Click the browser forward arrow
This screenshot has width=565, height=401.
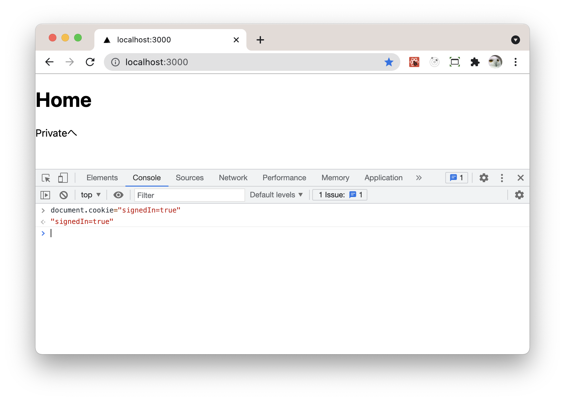[x=70, y=62]
